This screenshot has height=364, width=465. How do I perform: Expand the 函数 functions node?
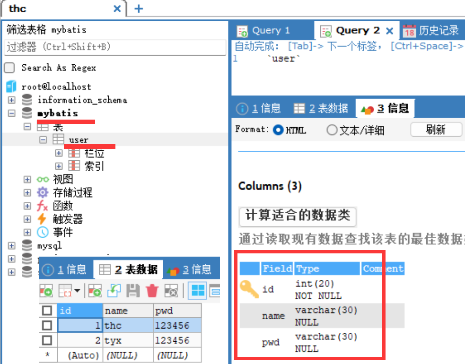tap(27, 206)
